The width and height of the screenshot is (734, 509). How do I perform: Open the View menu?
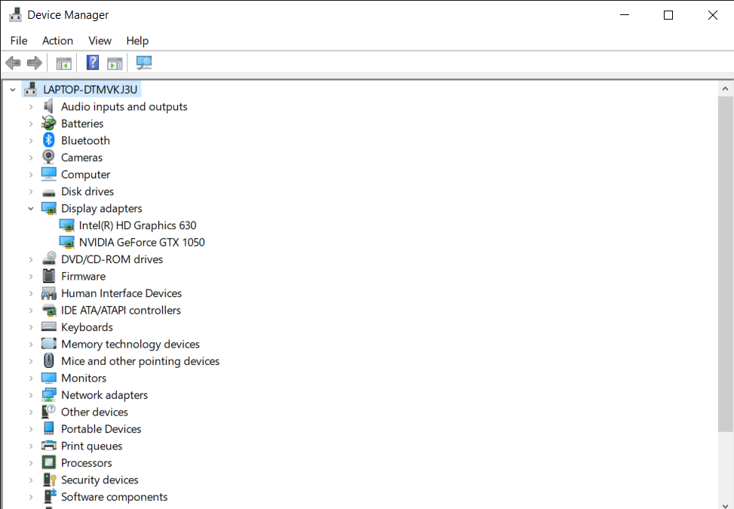(x=100, y=41)
